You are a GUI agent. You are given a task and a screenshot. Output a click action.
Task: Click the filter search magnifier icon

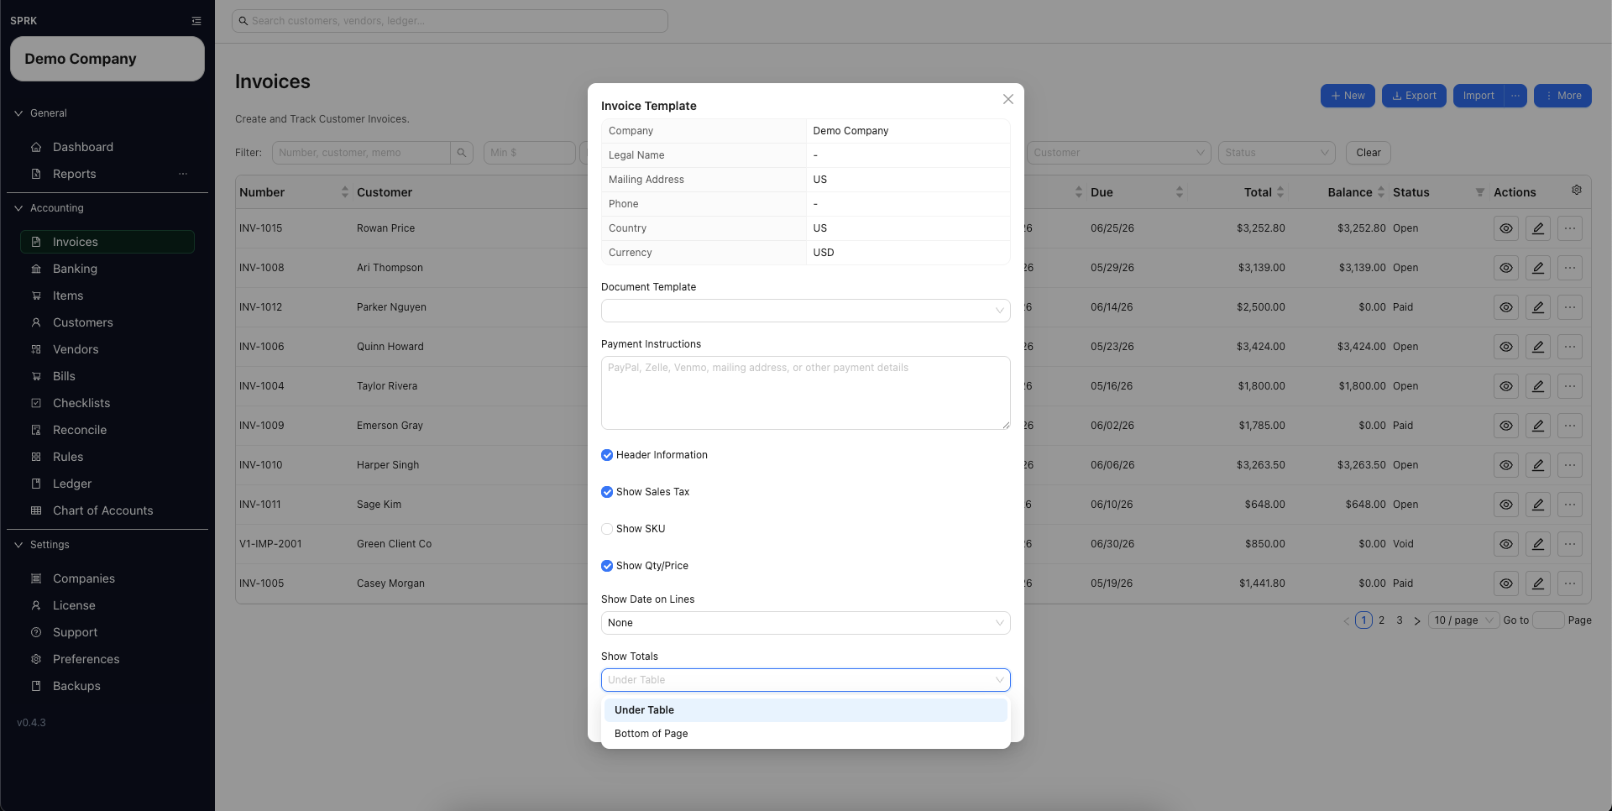(x=462, y=153)
